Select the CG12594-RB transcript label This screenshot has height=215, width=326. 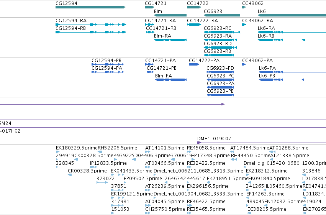click(71, 28)
